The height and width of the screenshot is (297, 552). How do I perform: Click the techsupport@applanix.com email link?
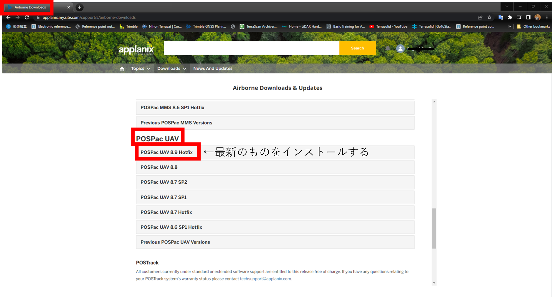click(265, 279)
